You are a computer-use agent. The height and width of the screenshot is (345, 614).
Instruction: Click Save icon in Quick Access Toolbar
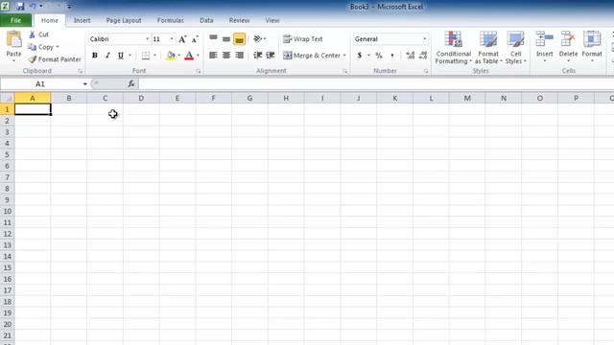[20, 7]
